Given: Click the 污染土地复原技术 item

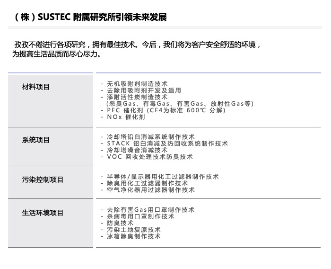Looking at the screenshot, I should 134,230.
